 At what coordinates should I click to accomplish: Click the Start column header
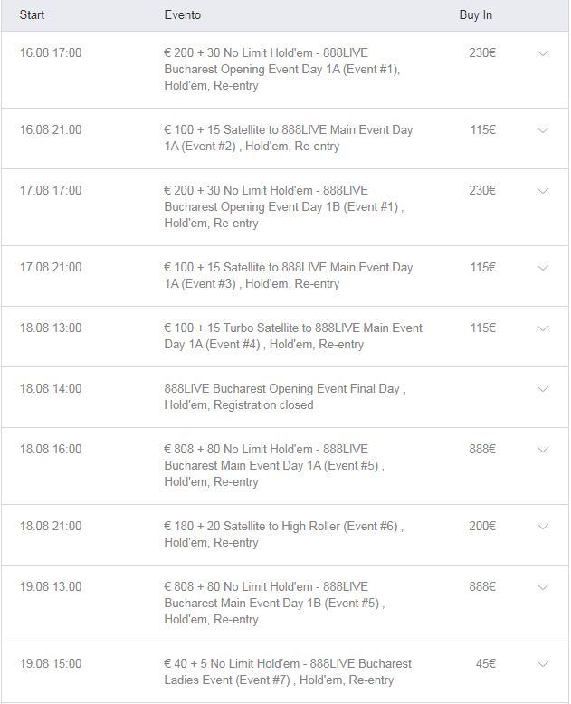(x=32, y=14)
